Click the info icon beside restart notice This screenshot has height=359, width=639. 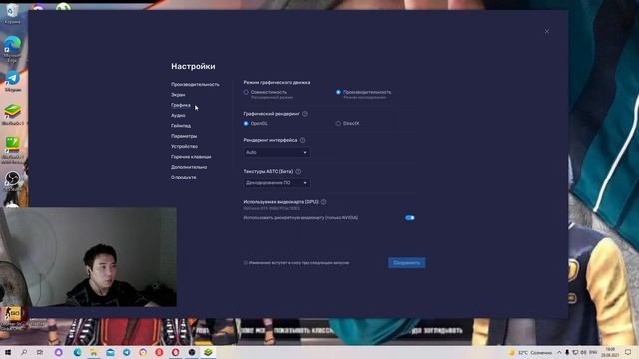[245, 263]
